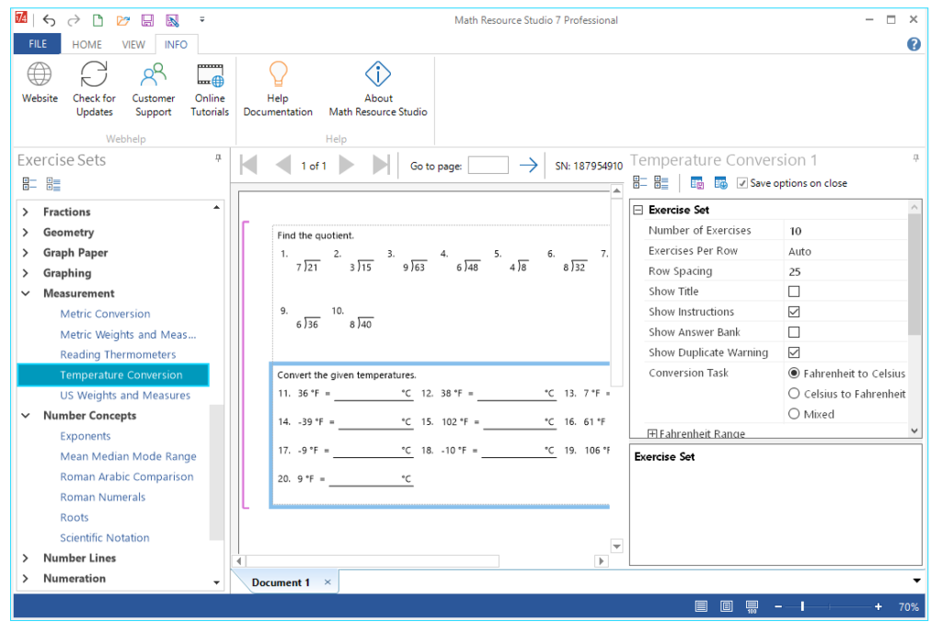Open the FILE tab
The height and width of the screenshot is (632, 942).
37,44
